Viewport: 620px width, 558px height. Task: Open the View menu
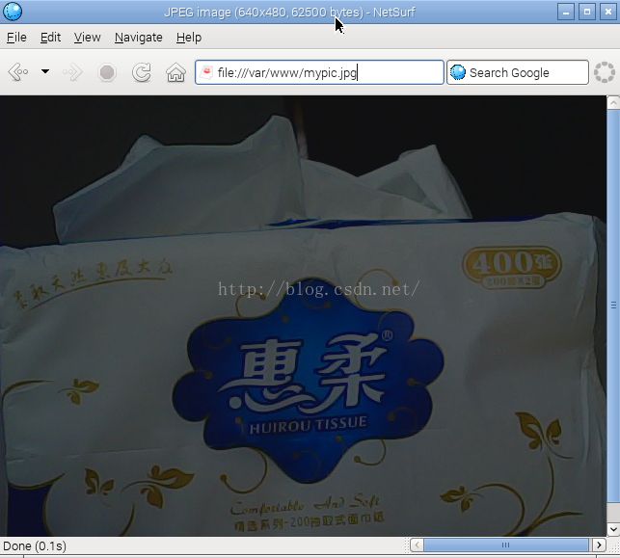[88, 38]
